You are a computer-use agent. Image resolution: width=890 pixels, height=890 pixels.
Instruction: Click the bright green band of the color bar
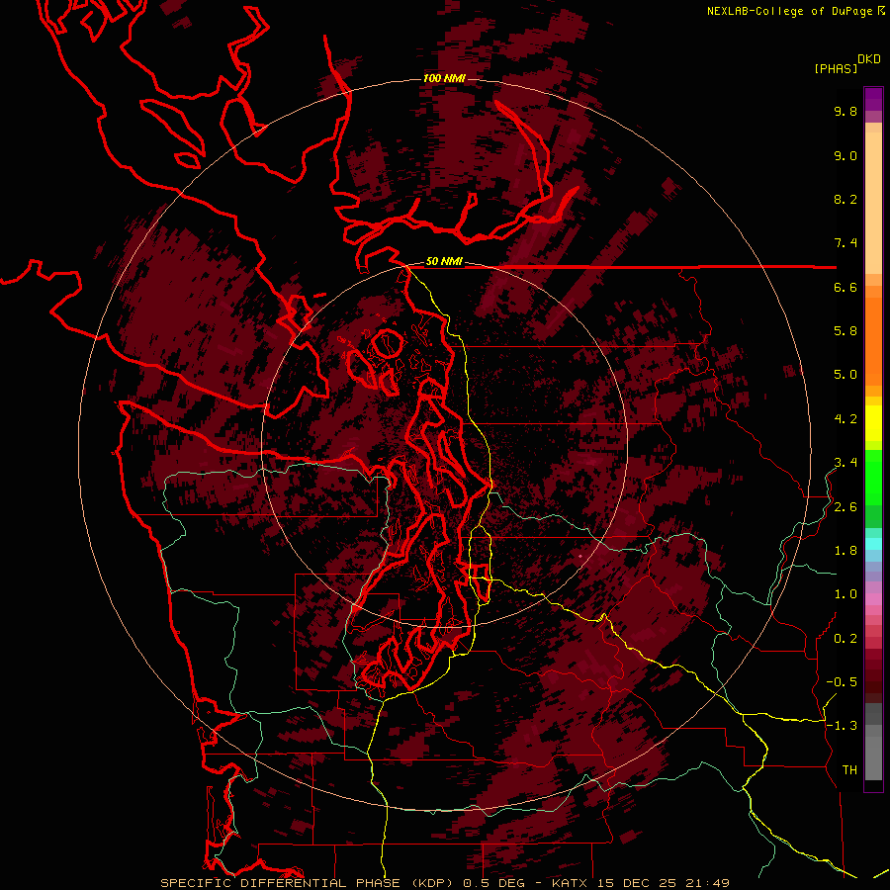tap(873, 477)
